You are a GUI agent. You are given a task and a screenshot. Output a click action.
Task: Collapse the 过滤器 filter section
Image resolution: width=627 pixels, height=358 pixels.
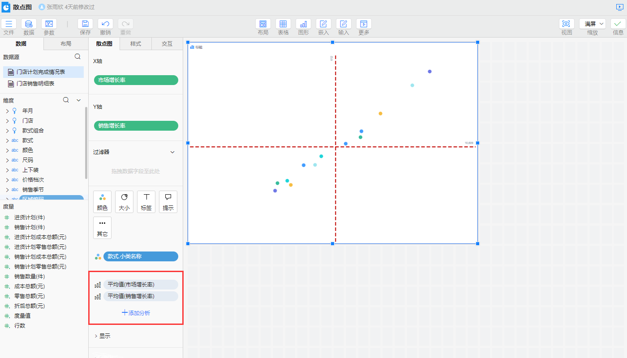(172, 152)
